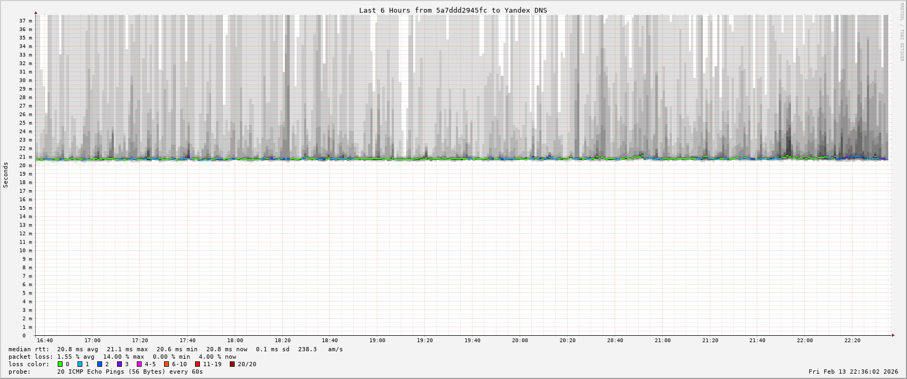Click the 22:20 time label on x-axis
Image resolution: width=907 pixels, height=379 pixels.
[852, 341]
